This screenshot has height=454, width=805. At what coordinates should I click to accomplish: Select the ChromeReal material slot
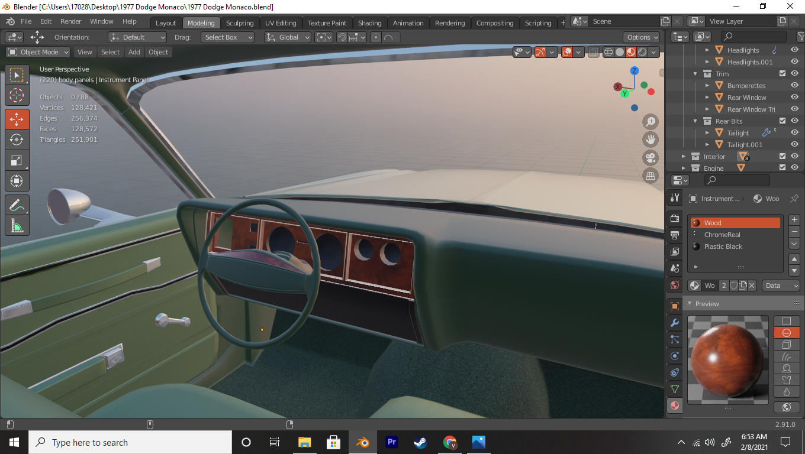click(722, 235)
